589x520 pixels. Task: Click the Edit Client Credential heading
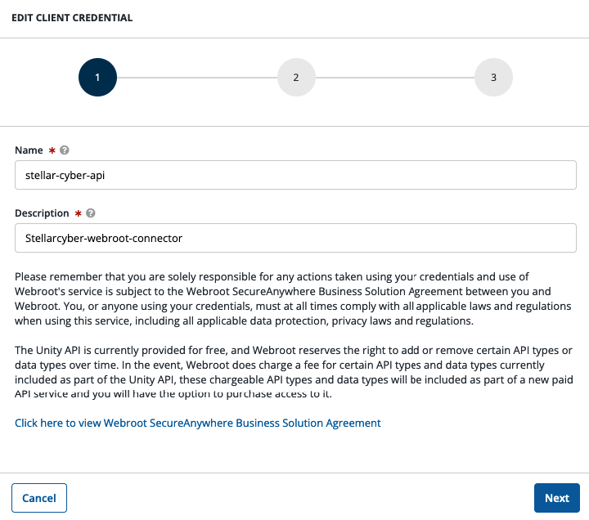click(x=72, y=17)
